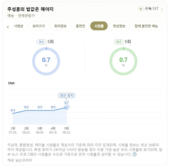Screen dimensions: 170x167
Task: Open the 함께 볼만한 예능 tab
Action: [146, 26]
